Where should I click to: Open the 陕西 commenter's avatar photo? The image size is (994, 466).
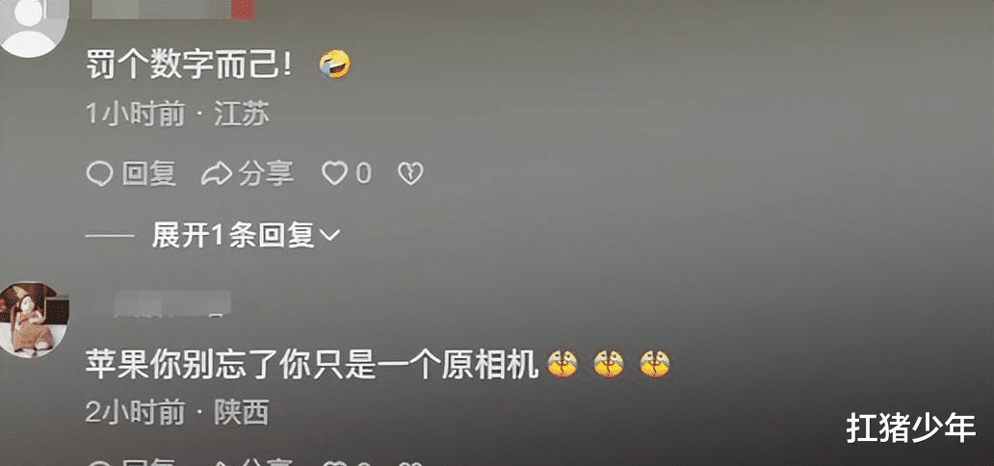33,319
